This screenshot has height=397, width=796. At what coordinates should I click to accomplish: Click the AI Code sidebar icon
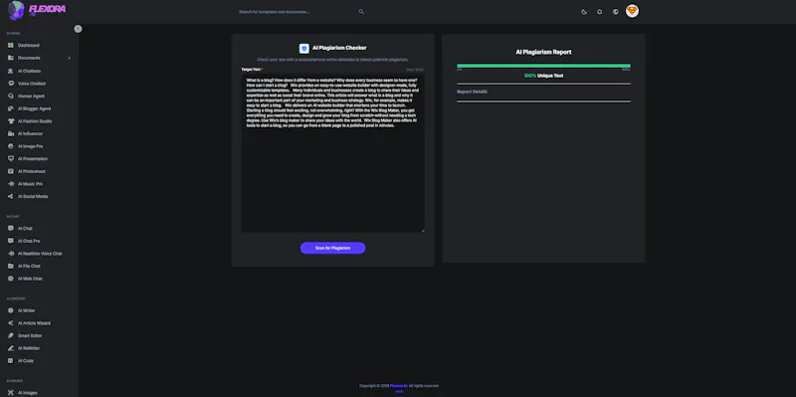(x=11, y=361)
